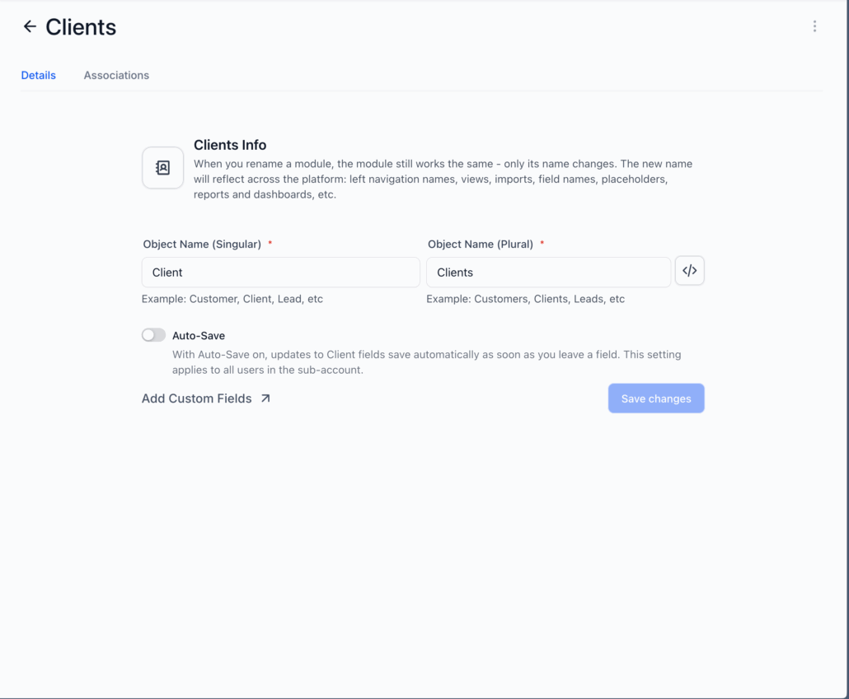Click the code brackets icon button
Screen dimensions: 849x699
click(689, 271)
